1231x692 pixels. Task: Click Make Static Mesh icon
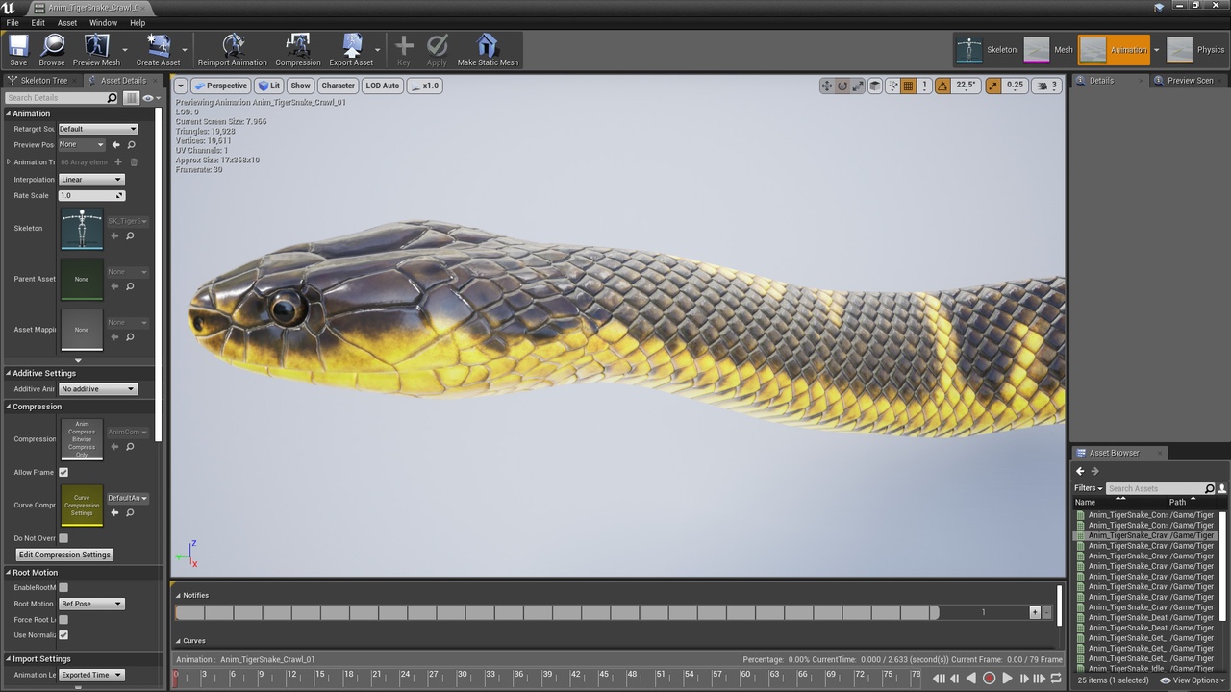coord(488,50)
